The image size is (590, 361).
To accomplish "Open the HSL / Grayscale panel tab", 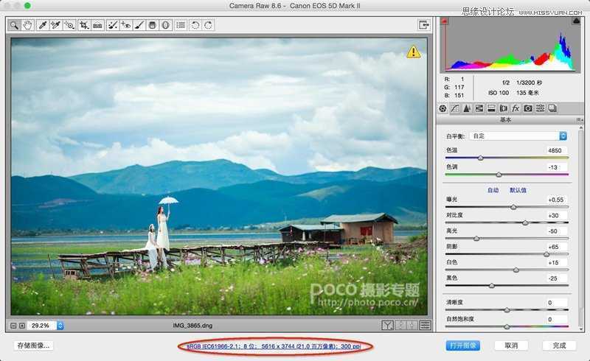I will tap(479, 109).
